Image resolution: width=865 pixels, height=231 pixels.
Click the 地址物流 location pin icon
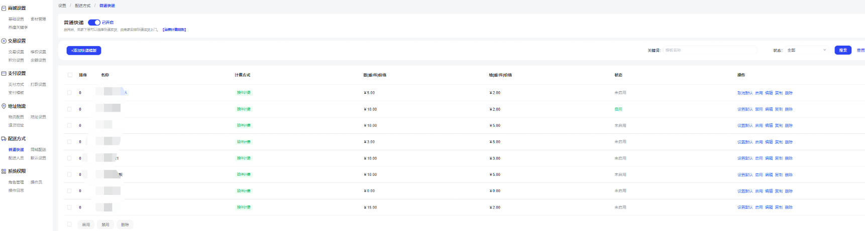click(x=4, y=106)
